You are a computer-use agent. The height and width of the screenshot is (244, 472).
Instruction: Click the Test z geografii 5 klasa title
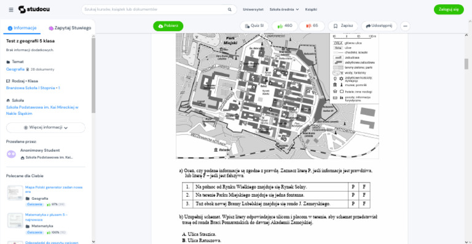[30, 41]
